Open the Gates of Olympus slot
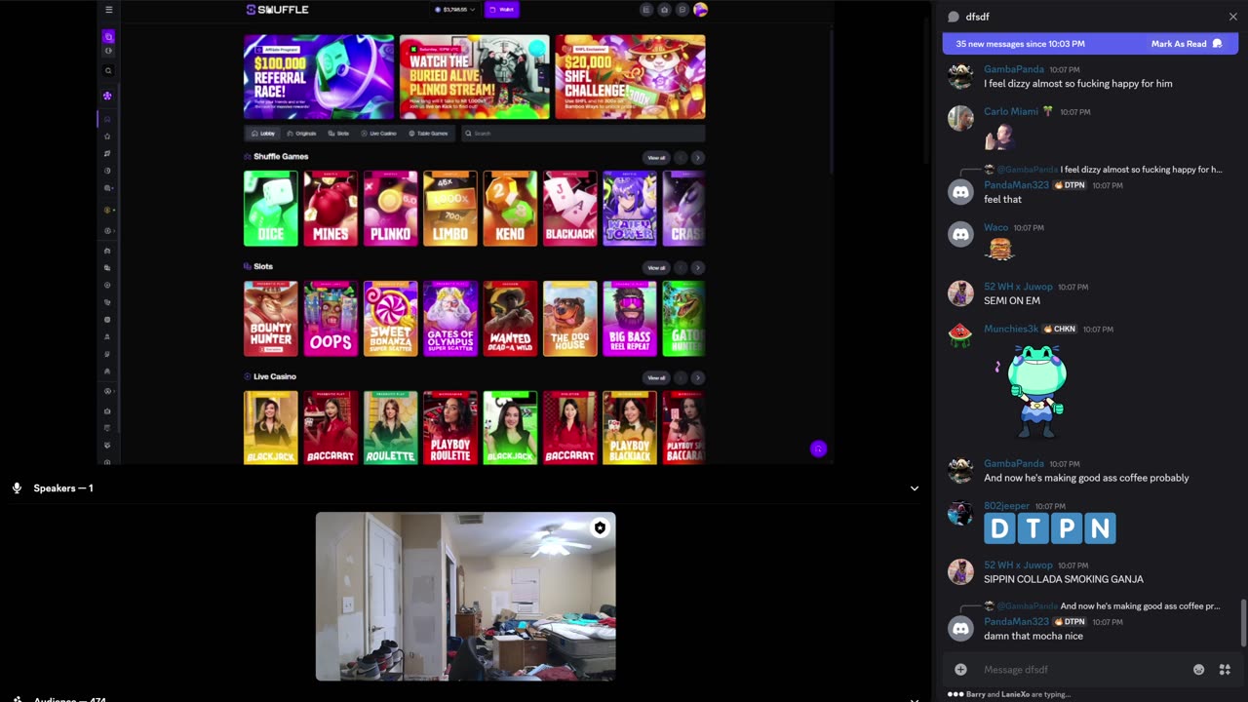 450,319
